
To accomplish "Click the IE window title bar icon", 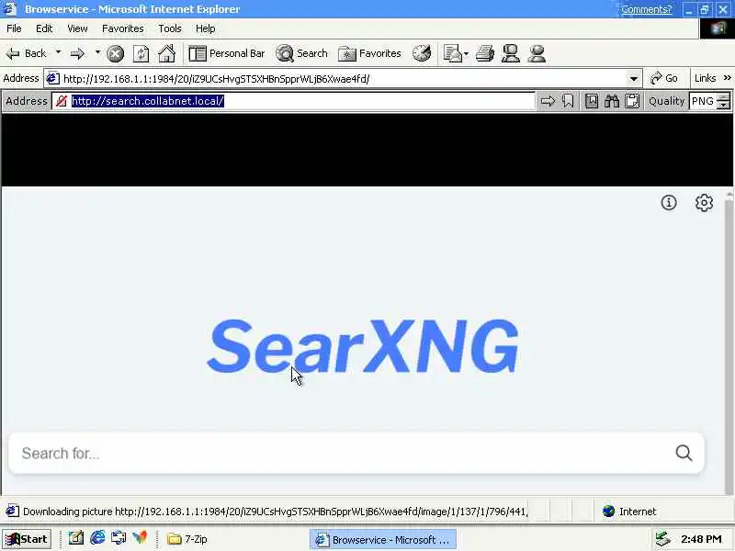I will pyautogui.click(x=9, y=9).
